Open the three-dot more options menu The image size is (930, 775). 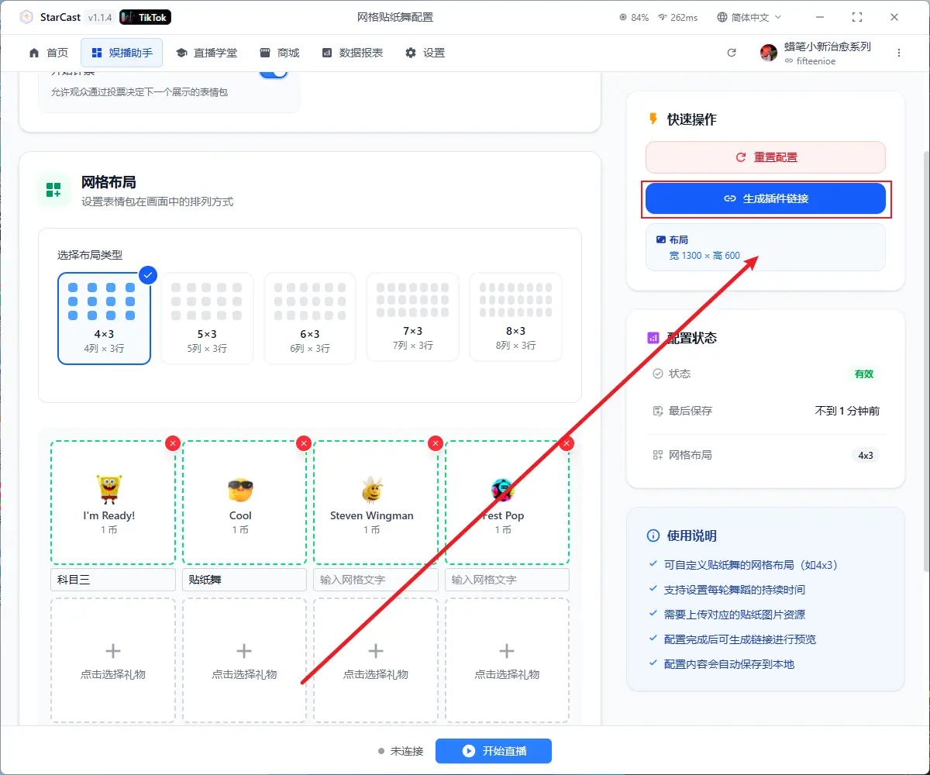[899, 53]
